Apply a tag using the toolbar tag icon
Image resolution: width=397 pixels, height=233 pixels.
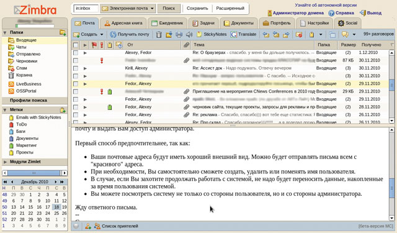(311, 34)
